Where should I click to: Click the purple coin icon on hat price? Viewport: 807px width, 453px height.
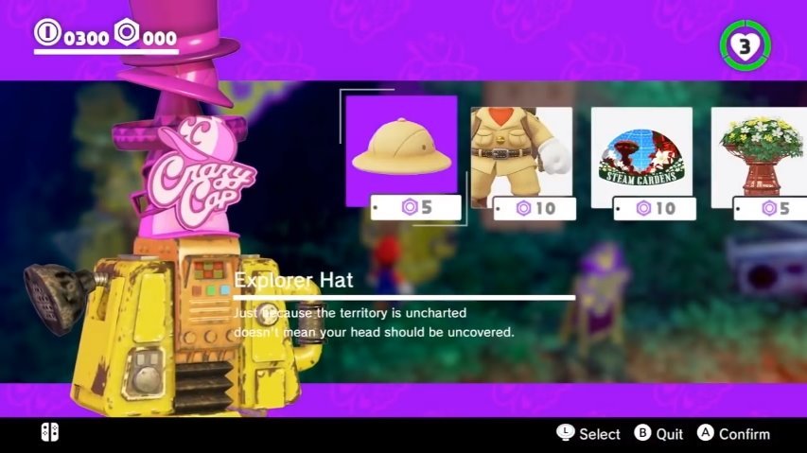pyautogui.click(x=410, y=207)
